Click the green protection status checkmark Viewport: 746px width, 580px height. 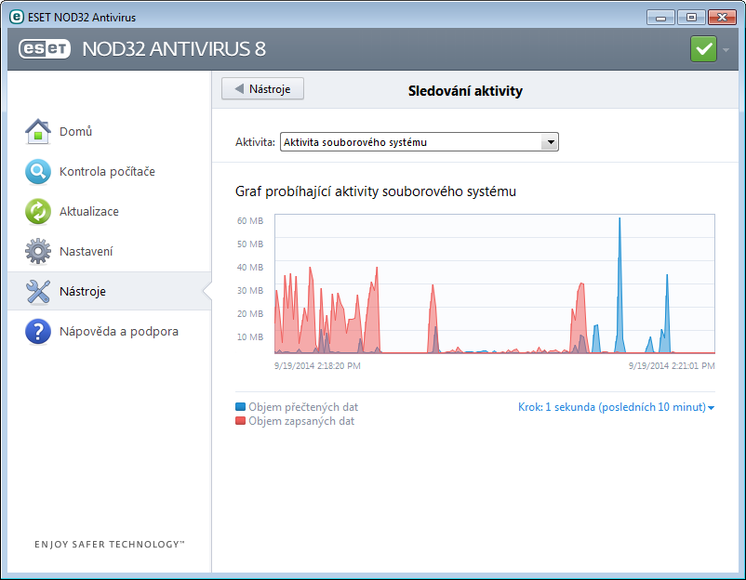[703, 49]
